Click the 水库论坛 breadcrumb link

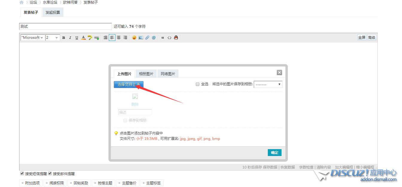[x=50, y=2]
